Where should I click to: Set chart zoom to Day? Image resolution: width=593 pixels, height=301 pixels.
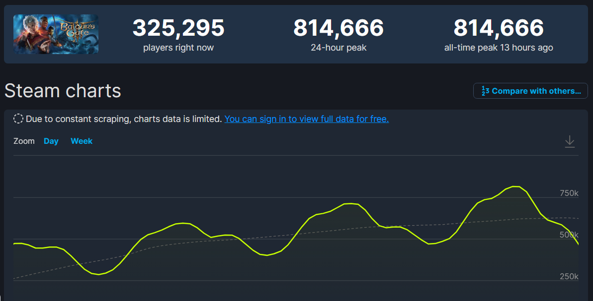pyautogui.click(x=51, y=141)
